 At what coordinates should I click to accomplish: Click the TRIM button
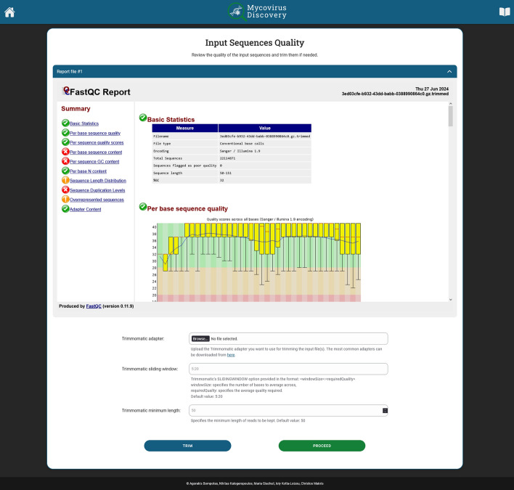[187, 446]
